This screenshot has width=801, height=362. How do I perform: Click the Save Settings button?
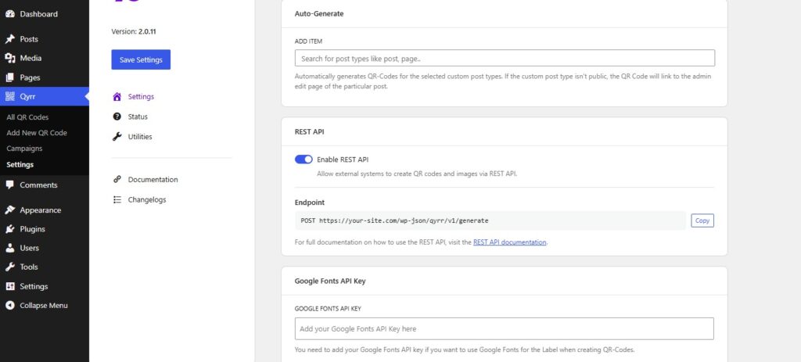coord(141,59)
